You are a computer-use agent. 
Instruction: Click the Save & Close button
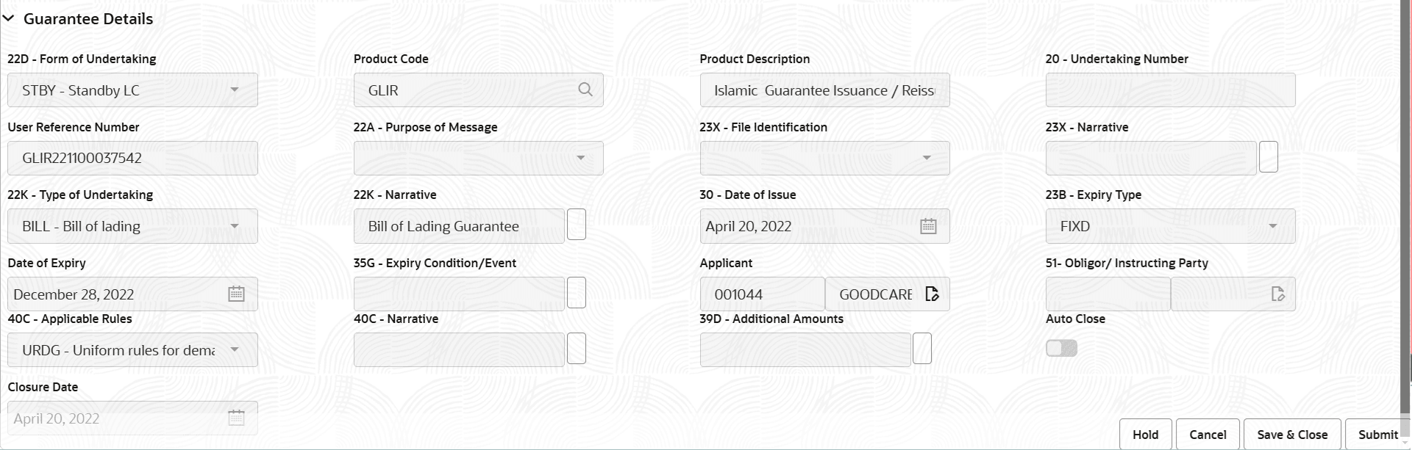[x=1292, y=435]
